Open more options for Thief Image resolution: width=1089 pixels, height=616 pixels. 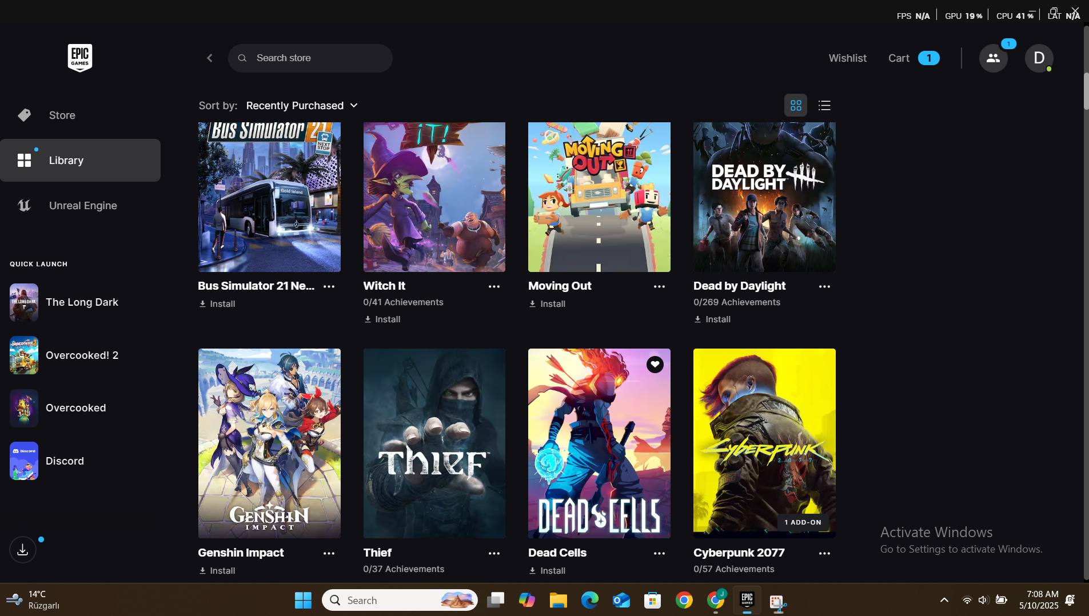494,553
